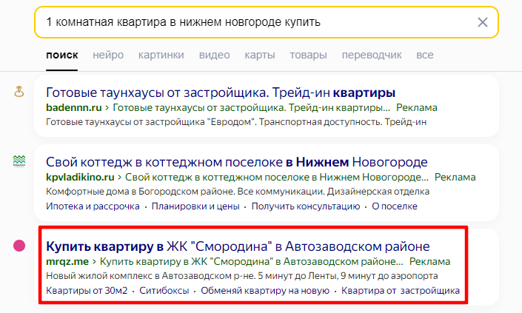Open the 'Ипотека и рассрочка' sitelink

93,206
